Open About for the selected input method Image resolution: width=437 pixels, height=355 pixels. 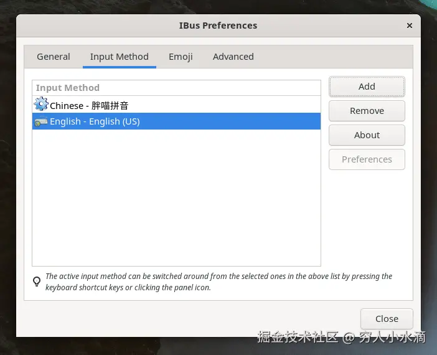coord(367,135)
